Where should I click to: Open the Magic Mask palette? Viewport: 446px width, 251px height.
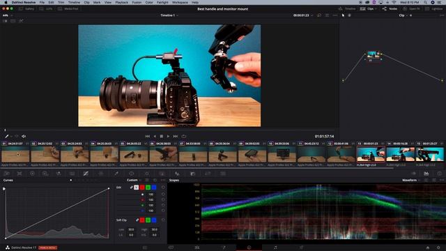pos(162,174)
